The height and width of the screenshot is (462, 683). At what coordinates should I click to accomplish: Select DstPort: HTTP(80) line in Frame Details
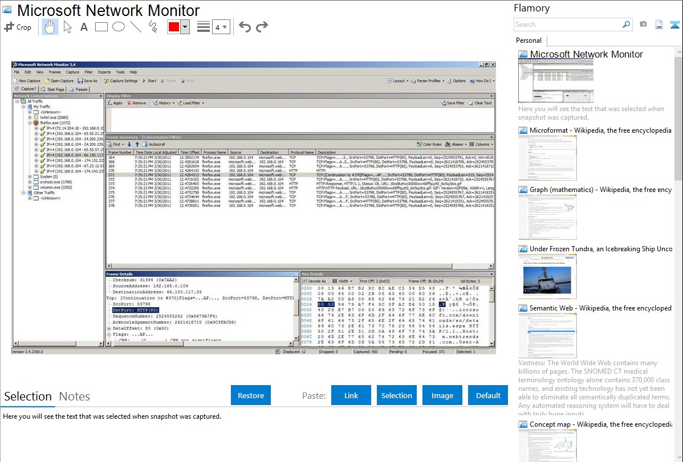pyautogui.click(x=136, y=310)
